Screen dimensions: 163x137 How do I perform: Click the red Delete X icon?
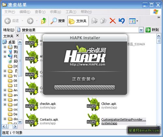(112, 21)
